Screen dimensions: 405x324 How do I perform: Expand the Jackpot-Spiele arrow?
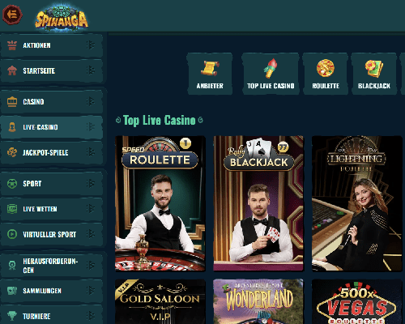(x=91, y=152)
